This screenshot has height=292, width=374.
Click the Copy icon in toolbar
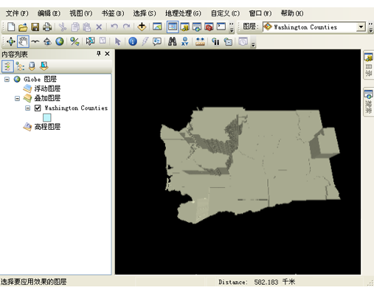tap(75, 27)
